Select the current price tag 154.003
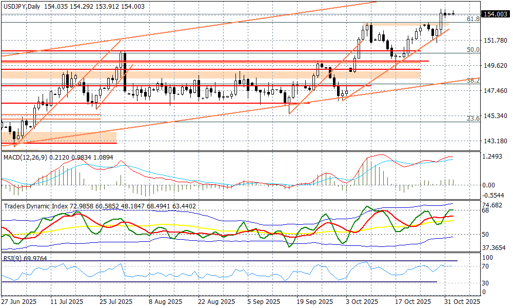Viewport: 513px width, 308px height. pos(496,15)
